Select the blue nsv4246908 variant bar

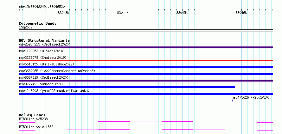click(146, 94)
